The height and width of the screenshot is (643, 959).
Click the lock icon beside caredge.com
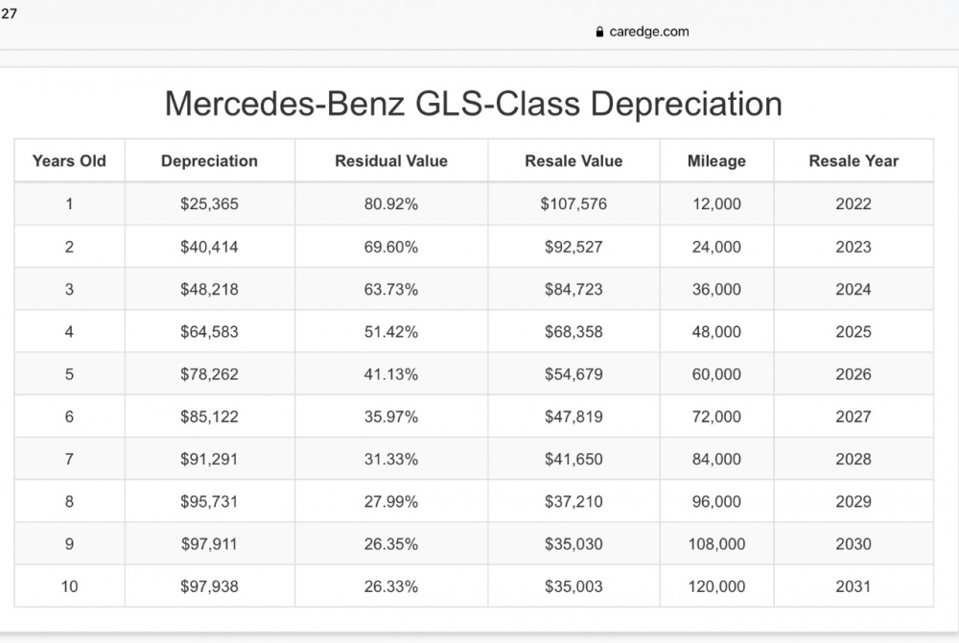pyautogui.click(x=600, y=32)
